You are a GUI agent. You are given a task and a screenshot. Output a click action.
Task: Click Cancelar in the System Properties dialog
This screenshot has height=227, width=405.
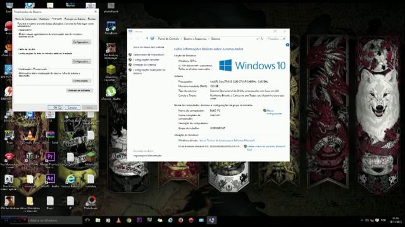(x=72, y=108)
